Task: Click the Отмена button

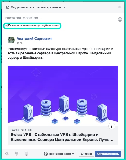Action: click(x=86, y=154)
